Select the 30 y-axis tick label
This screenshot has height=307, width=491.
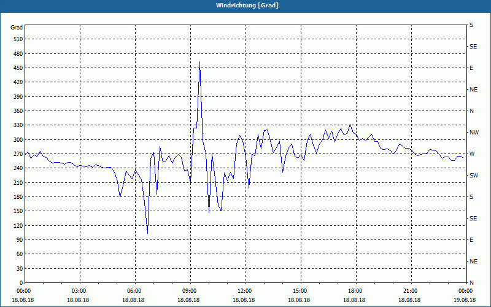(20, 269)
